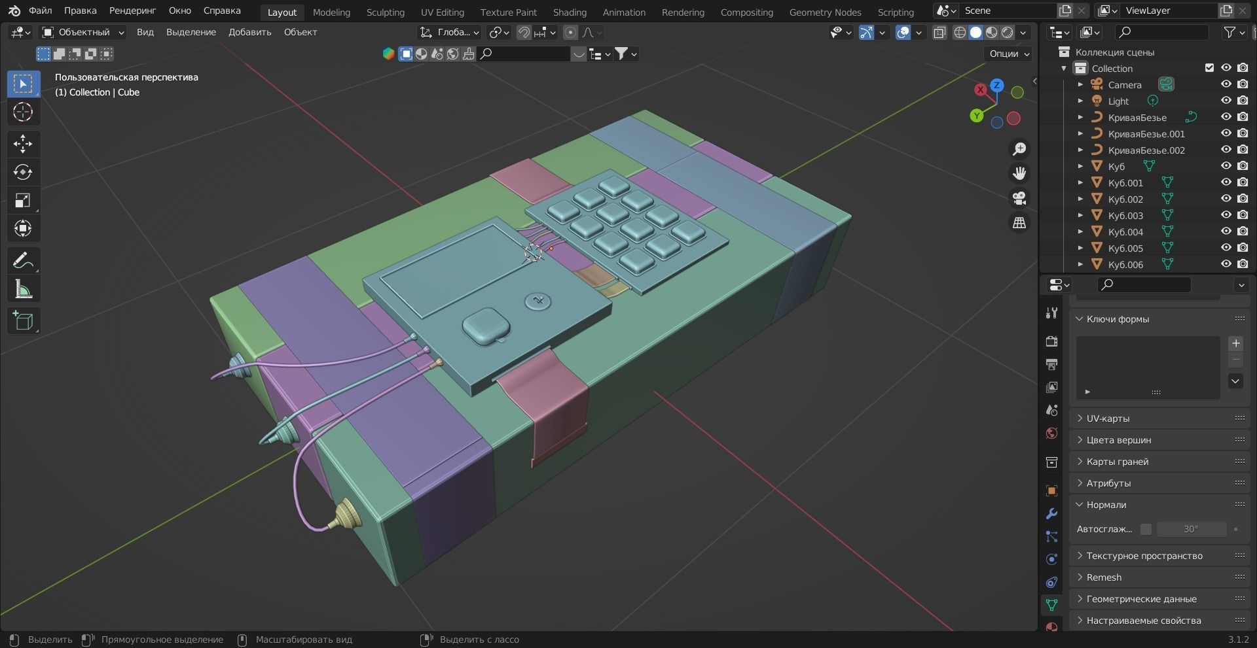Open the View Layer properties tab
Viewport: 1257px width, 648px height.
pos(1051,387)
